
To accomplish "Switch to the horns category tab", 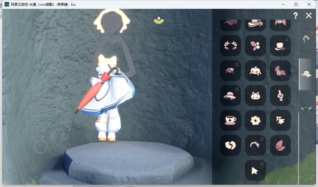I will pyautogui.click(x=306, y=109).
